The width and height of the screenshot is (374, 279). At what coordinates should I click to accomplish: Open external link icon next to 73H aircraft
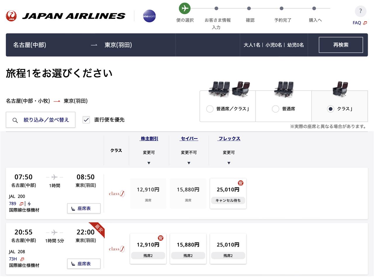22,259
